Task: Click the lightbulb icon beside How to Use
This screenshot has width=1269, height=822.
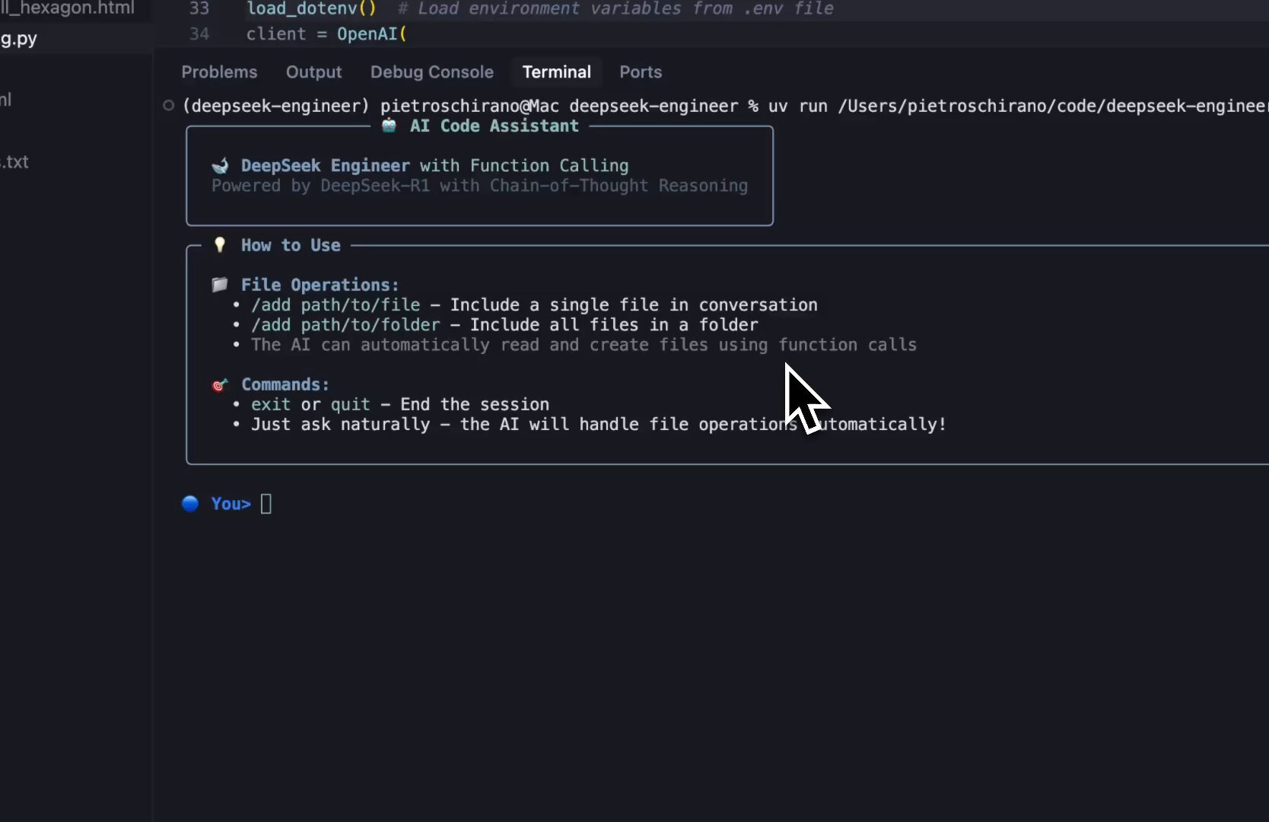Action: point(220,244)
